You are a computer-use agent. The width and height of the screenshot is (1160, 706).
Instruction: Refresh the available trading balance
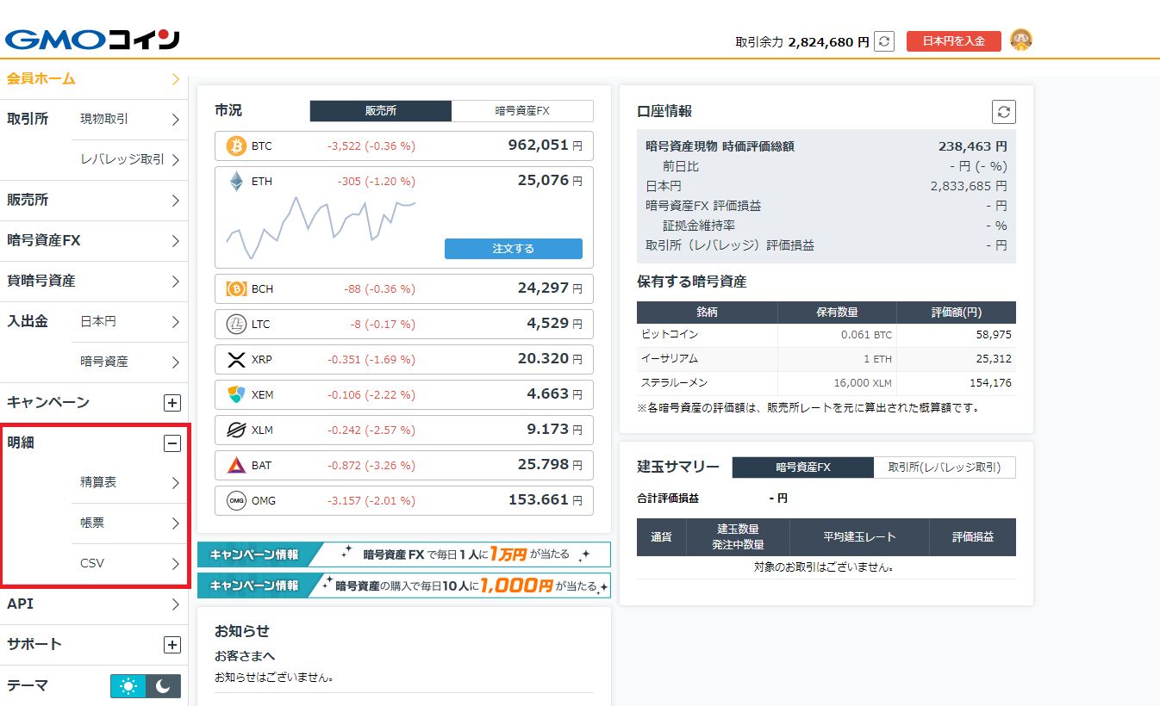pyautogui.click(x=884, y=41)
